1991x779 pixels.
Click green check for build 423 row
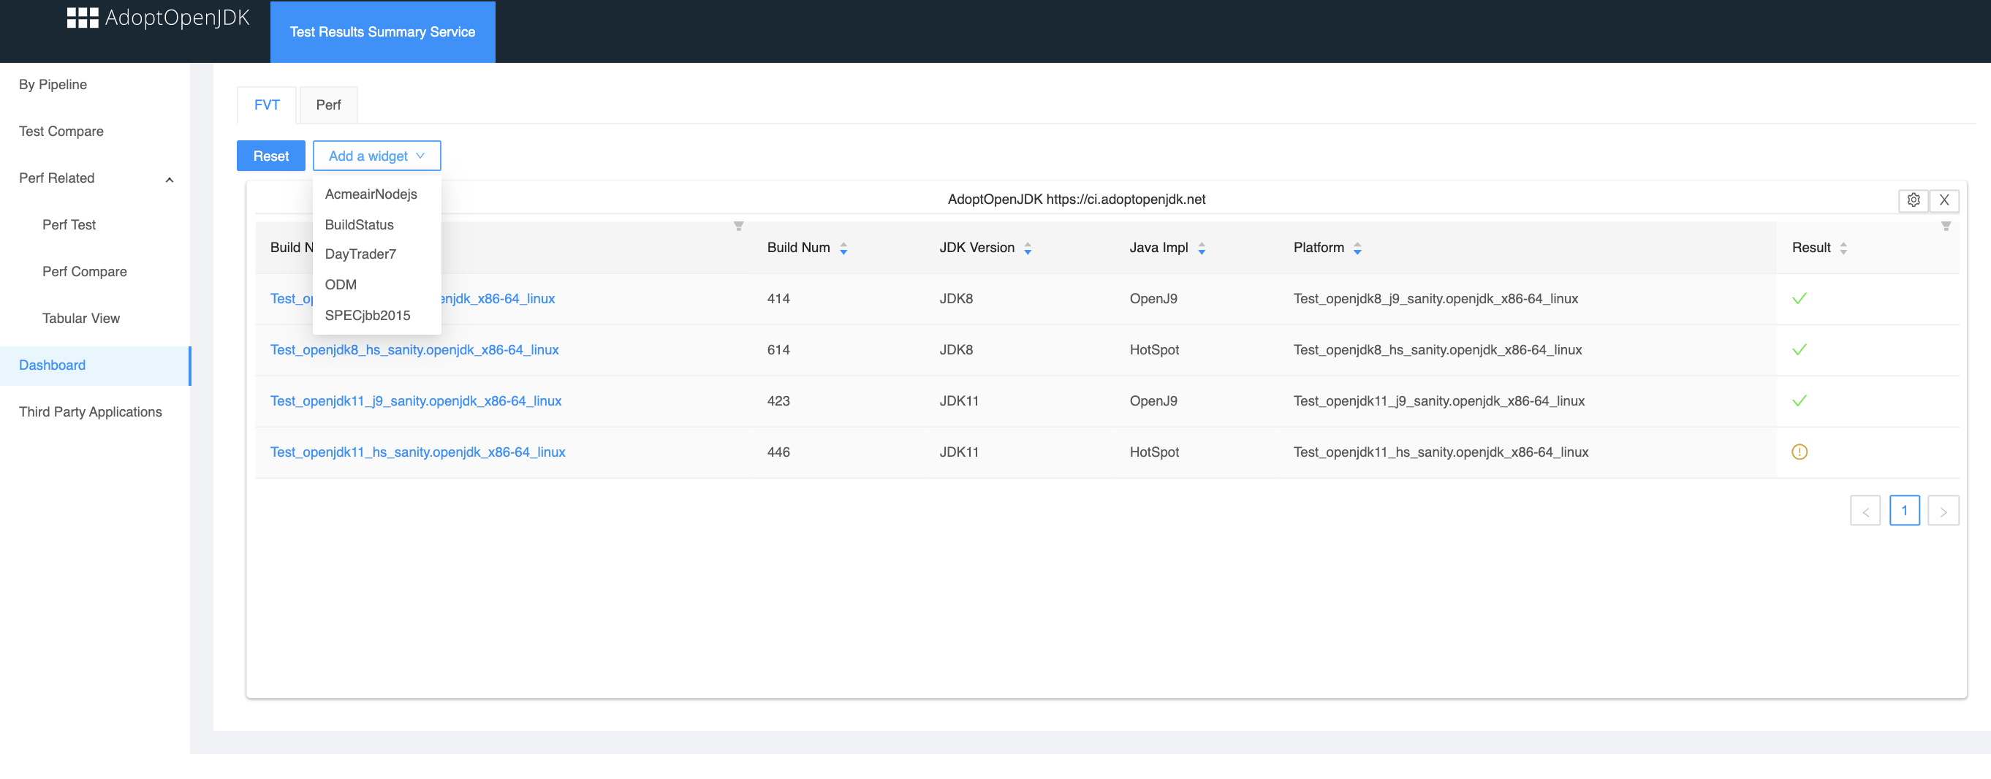[x=1800, y=401]
